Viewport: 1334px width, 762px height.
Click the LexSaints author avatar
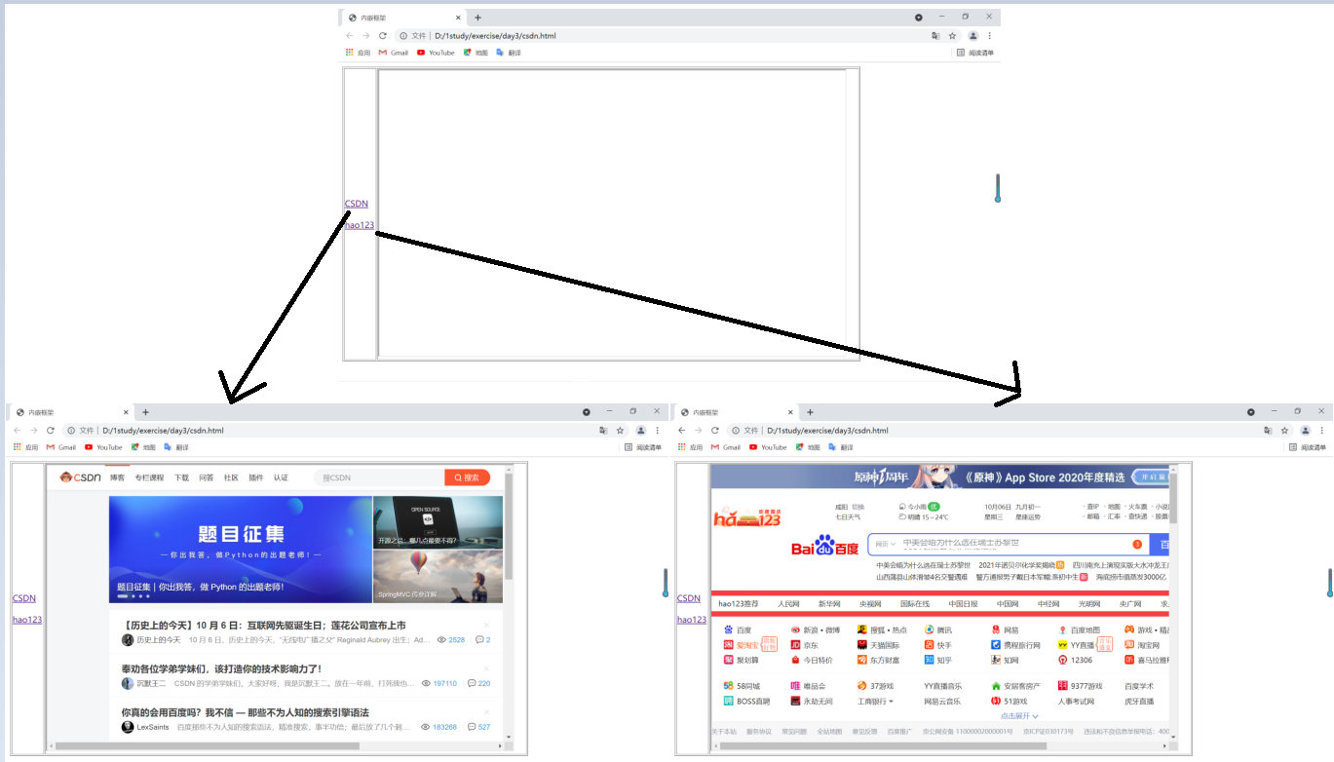128,727
